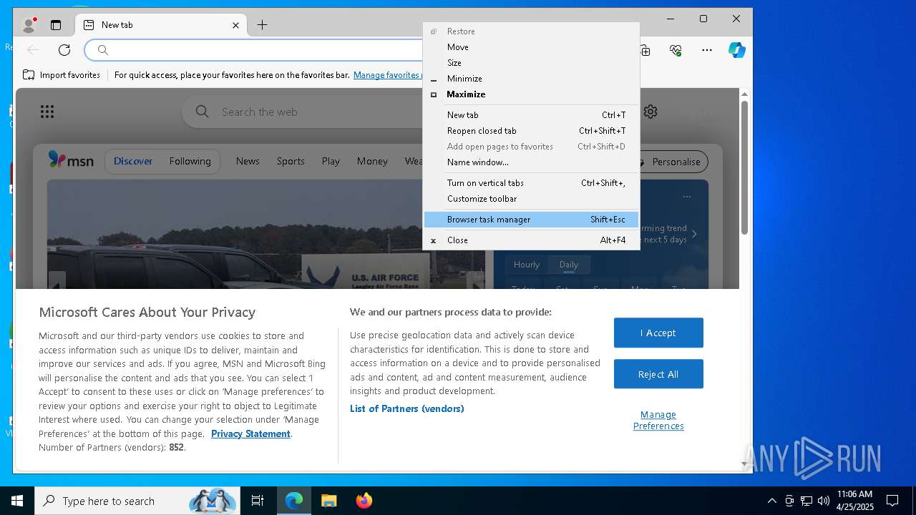Open page settings gear icon
Screen dimensions: 916x515
651,112
